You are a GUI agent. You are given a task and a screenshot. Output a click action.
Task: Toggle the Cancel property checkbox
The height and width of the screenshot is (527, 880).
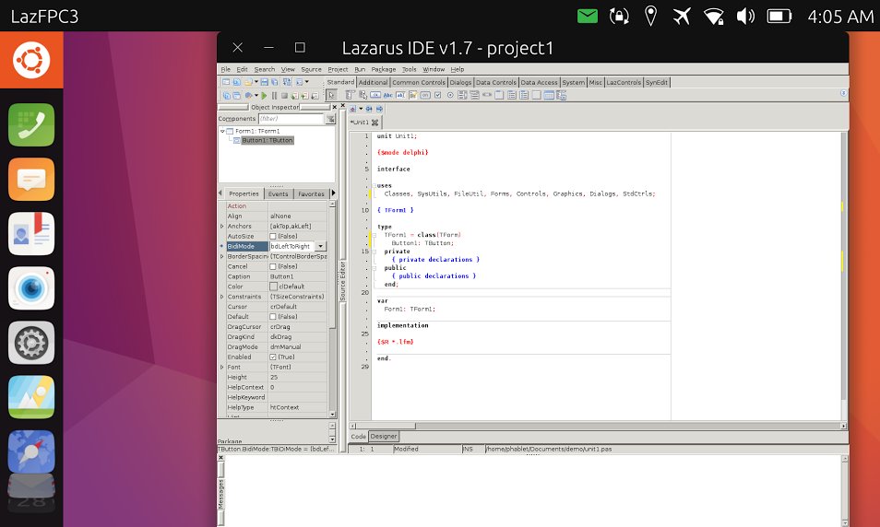pos(273,266)
